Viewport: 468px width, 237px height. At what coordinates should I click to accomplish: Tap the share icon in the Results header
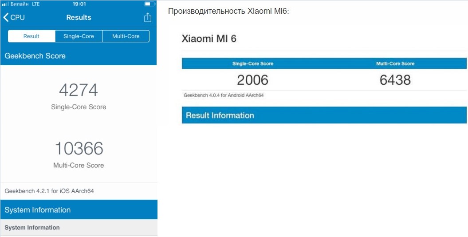(x=147, y=17)
